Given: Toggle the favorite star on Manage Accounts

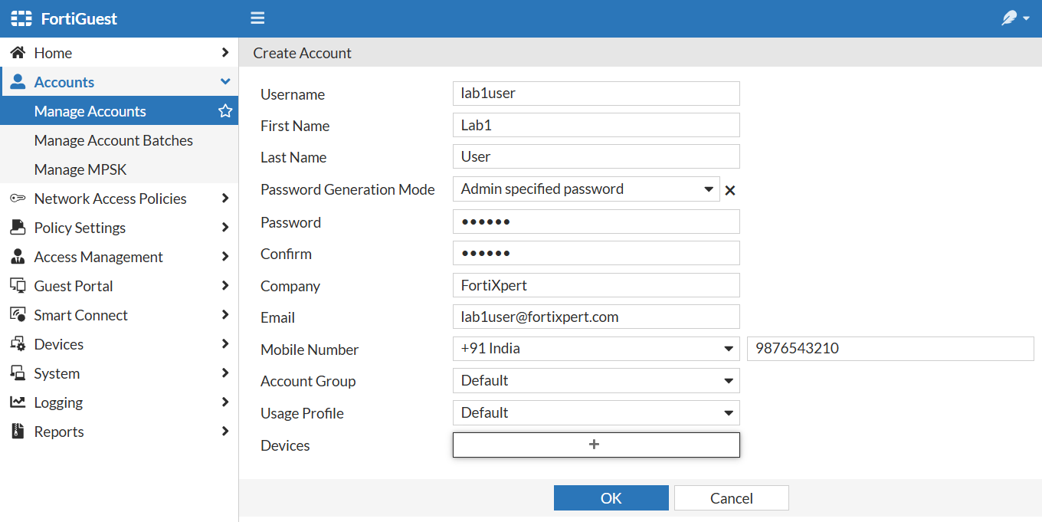Looking at the screenshot, I should [225, 110].
